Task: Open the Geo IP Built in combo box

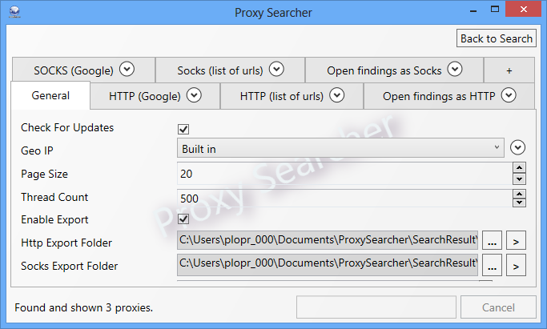Action: 340,148
